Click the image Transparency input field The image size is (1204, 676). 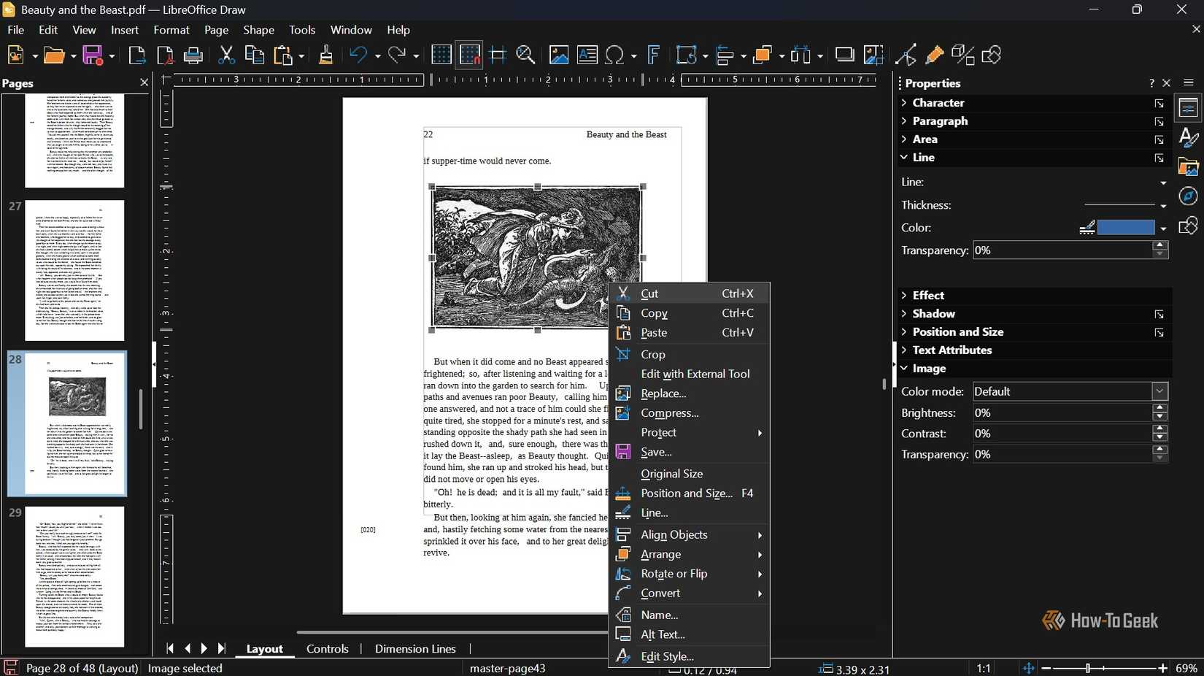pos(1063,454)
